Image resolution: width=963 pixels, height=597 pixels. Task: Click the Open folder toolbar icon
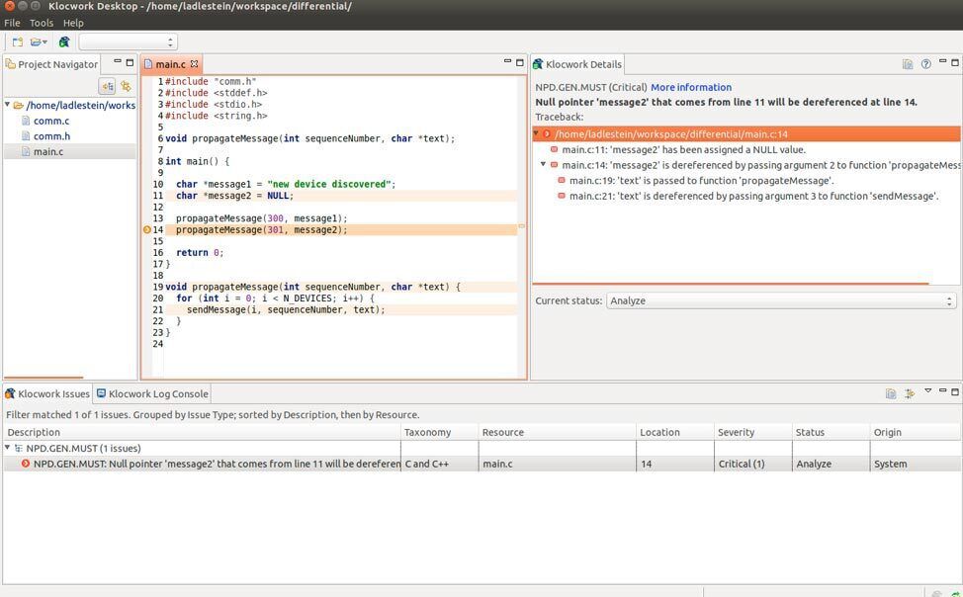pos(37,43)
